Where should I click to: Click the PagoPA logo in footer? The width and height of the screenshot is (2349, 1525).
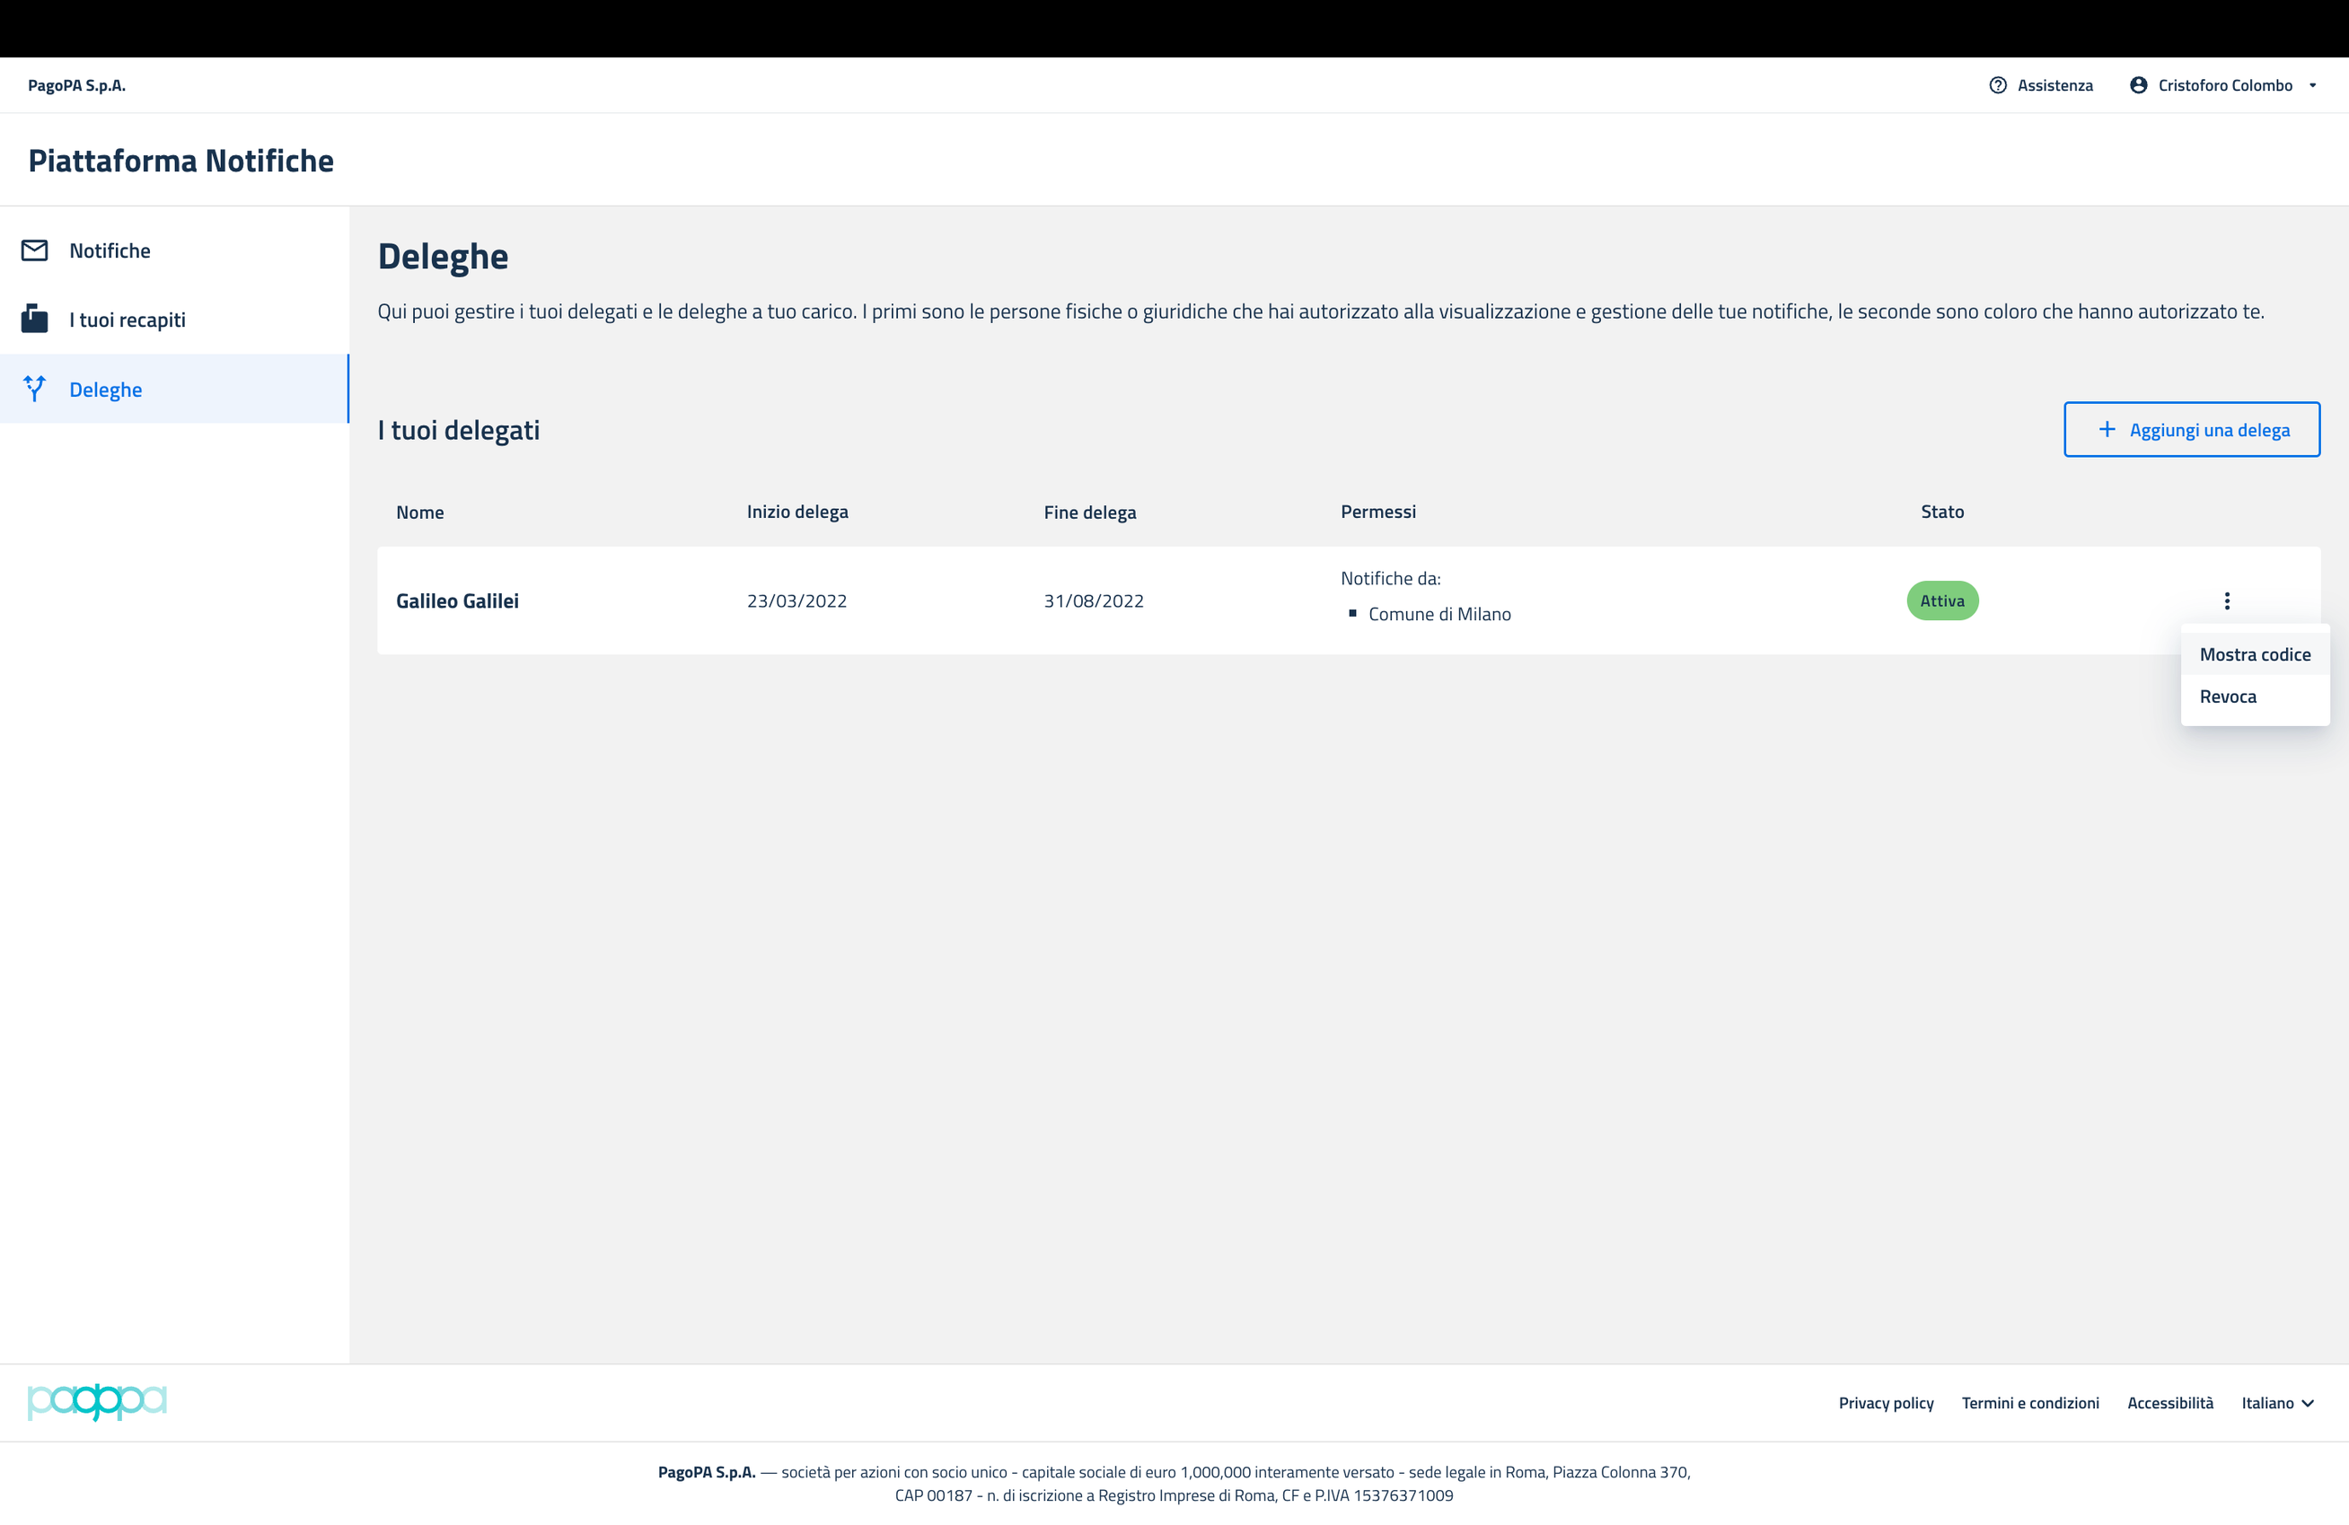click(x=97, y=1402)
